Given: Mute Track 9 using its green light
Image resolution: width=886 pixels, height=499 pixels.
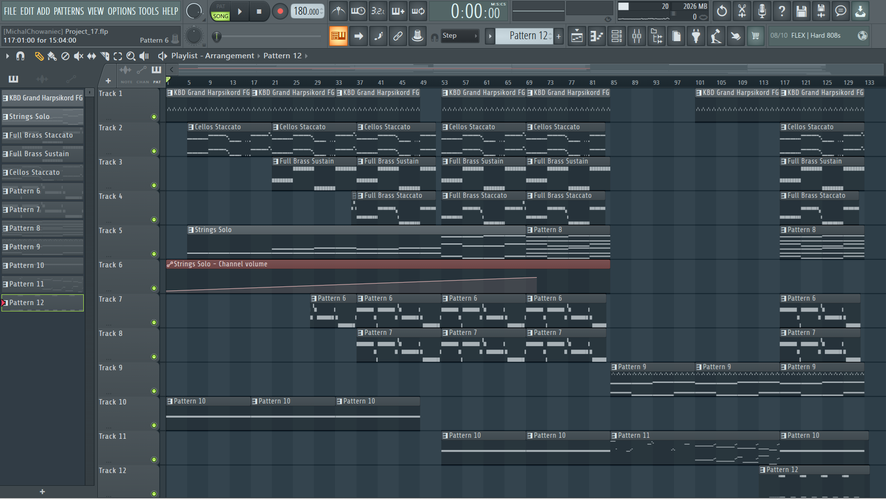Looking at the screenshot, I should coord(154,391).
